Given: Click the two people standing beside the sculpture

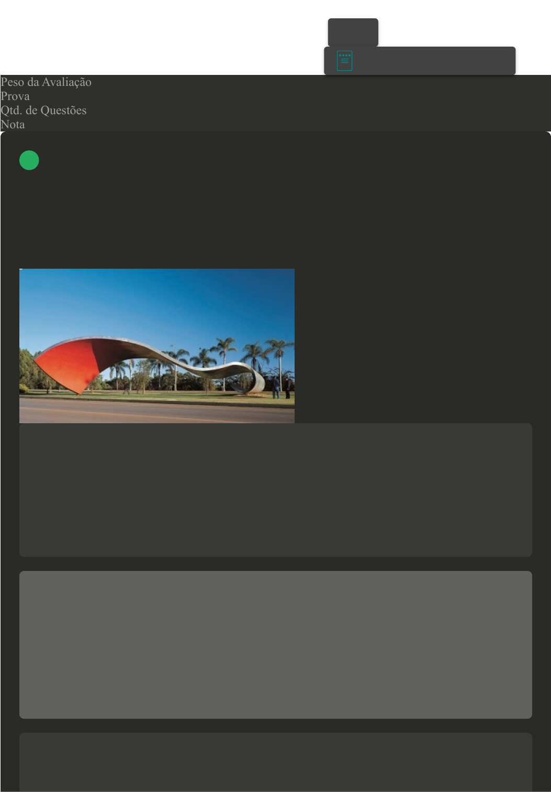Looking at the screenshot, I should pos(282,388).
